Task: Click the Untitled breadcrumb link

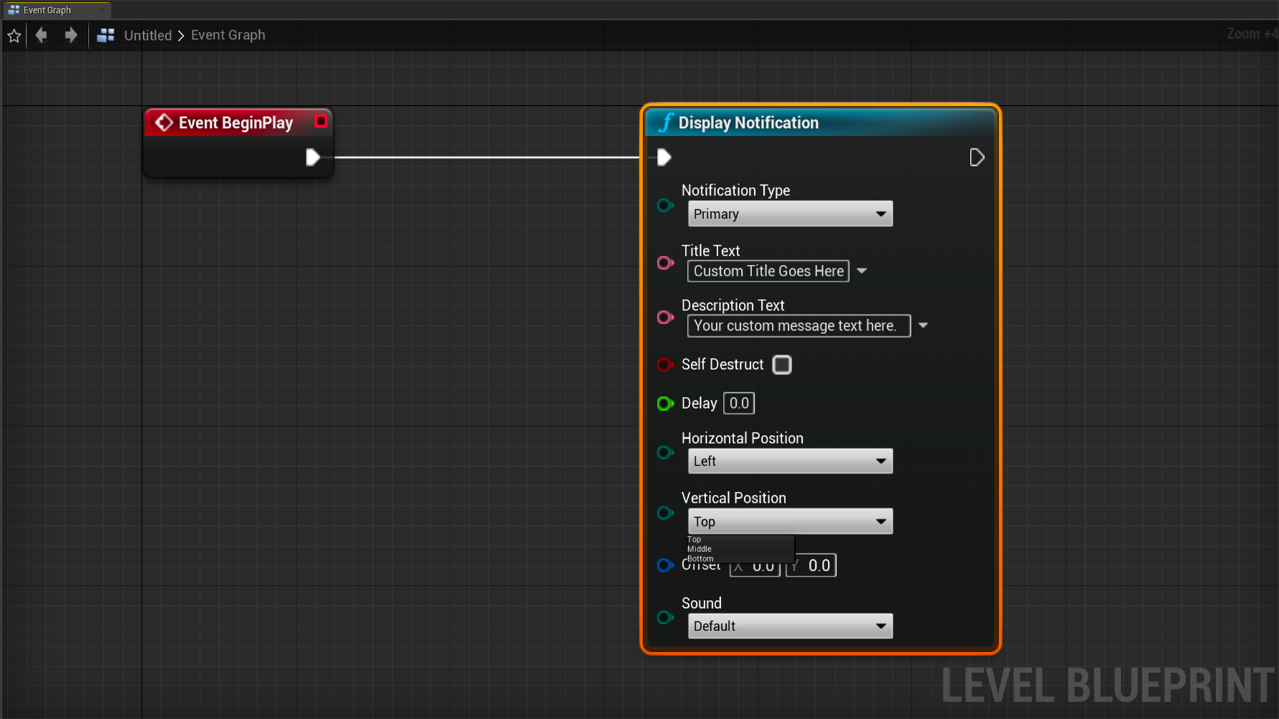Action: pos(148,35)
